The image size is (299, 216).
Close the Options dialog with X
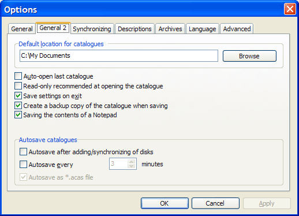[290, 9]
